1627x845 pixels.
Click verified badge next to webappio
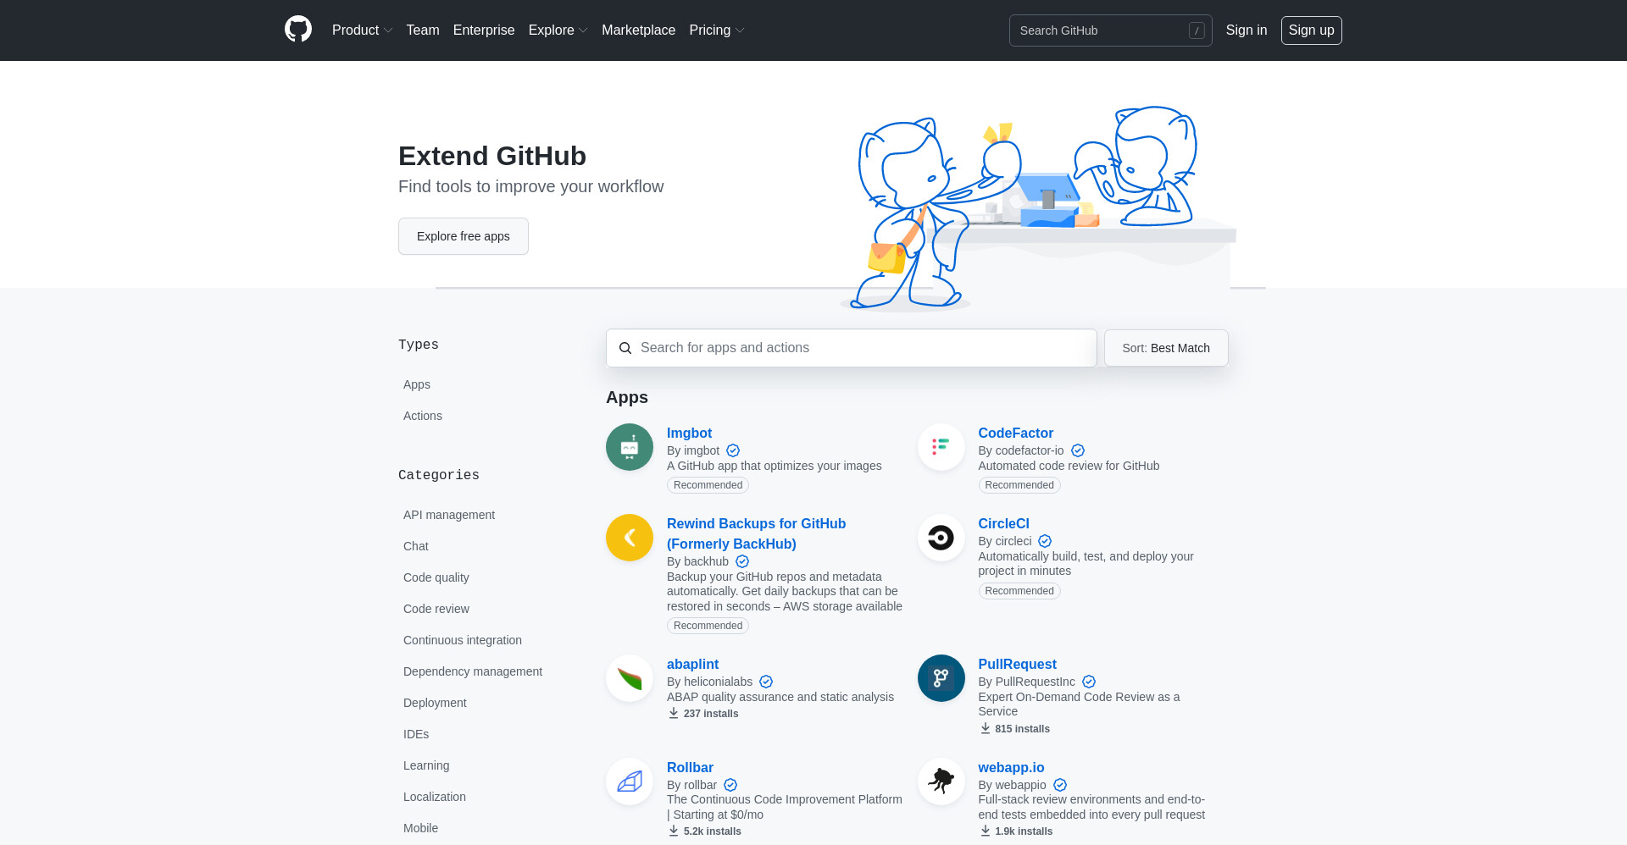pyautogui.click(x=1060, y=785)
